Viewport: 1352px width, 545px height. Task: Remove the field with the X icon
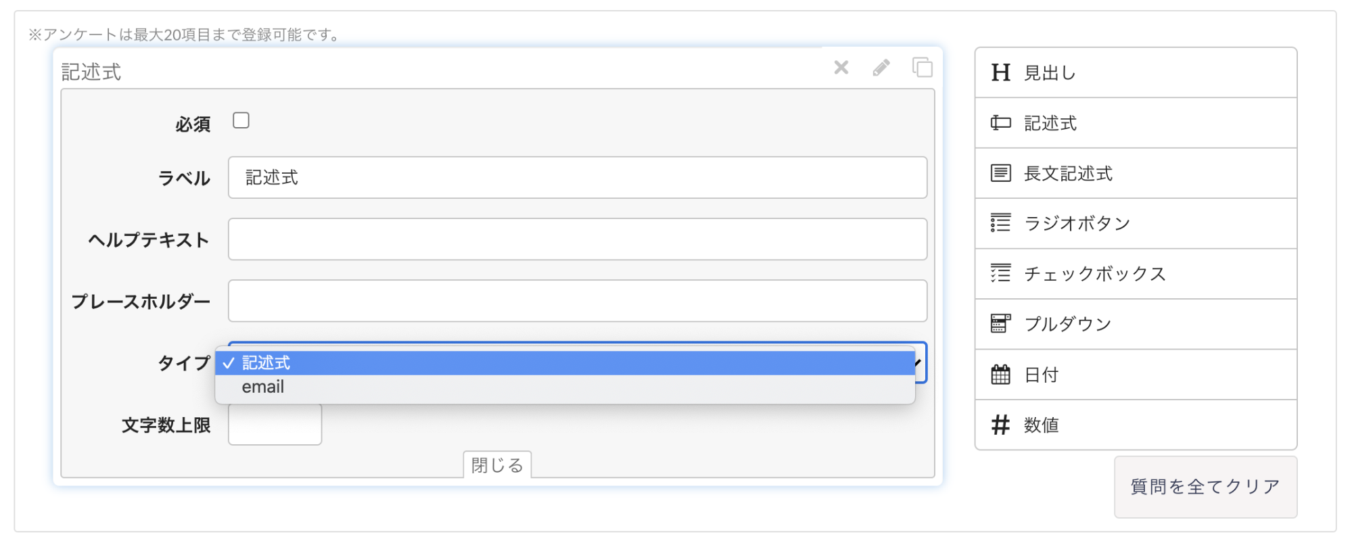(x=841, y=68)
